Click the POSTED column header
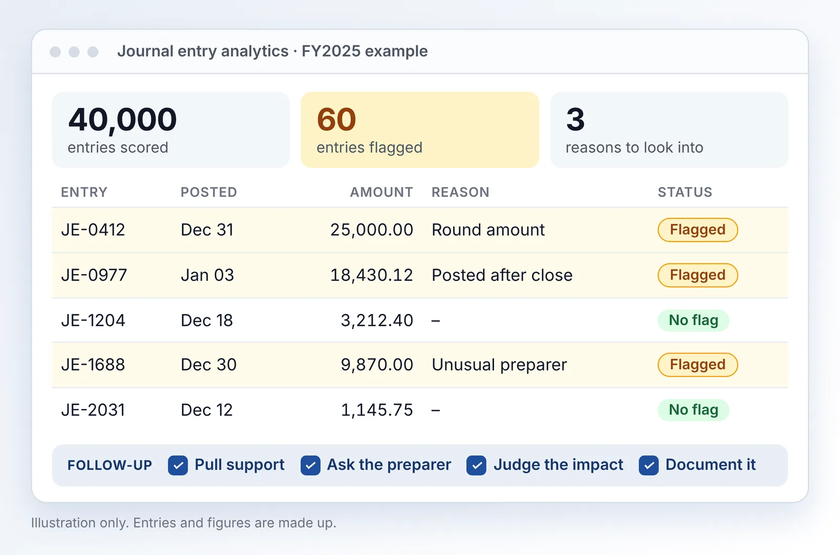Image resolution: width=840 pixels, height=555 pixels. [x=209, y=192]
